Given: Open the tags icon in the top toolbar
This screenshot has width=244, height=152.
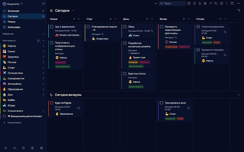Looking at the screenshot, I should [216, 3].
